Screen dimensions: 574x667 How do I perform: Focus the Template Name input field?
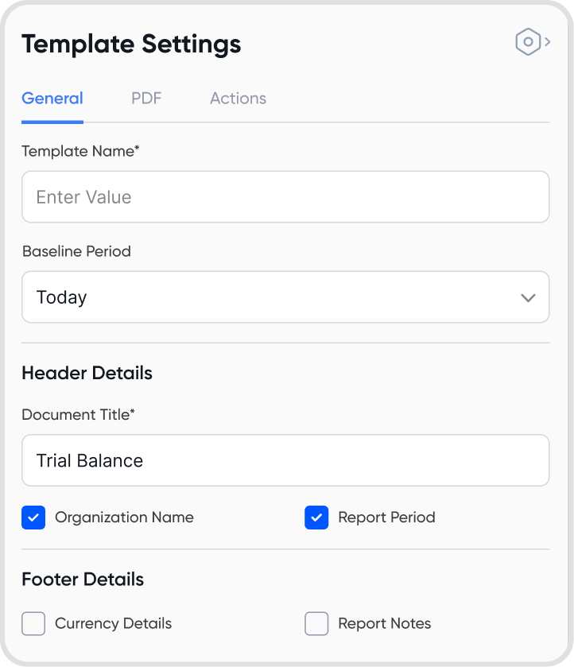coord(285,197)
